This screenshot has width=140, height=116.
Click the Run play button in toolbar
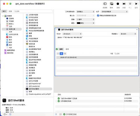click(136, 4)
